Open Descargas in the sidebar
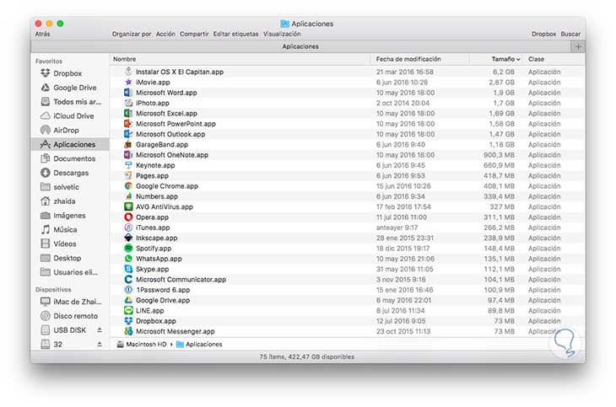This screenshot has width=616, height=407. coord(64,173)
